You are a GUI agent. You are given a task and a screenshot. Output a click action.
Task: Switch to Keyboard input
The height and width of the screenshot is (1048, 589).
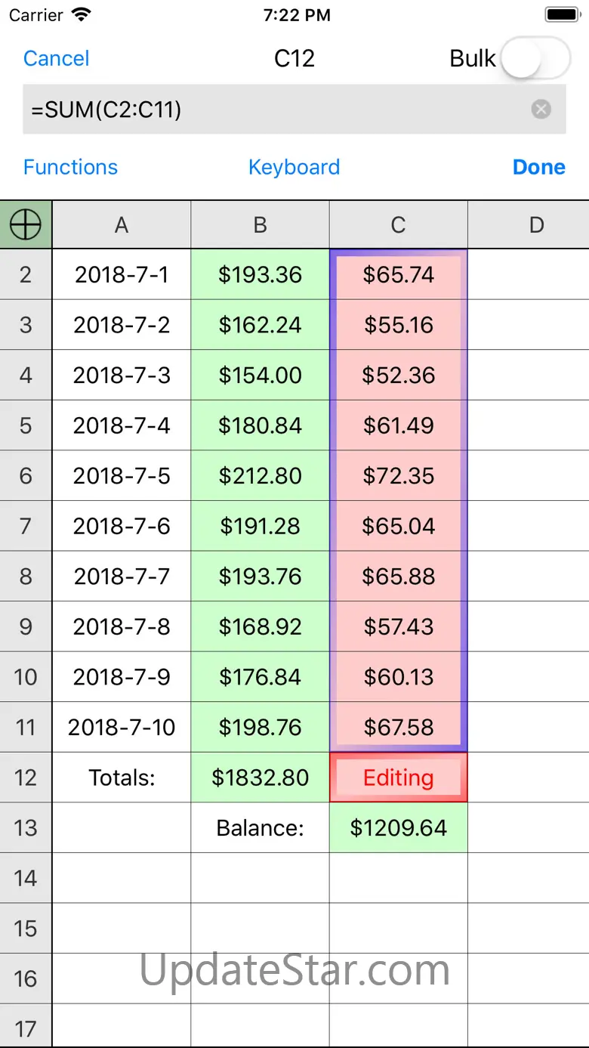pyautogui.click(x=294, y=167)
